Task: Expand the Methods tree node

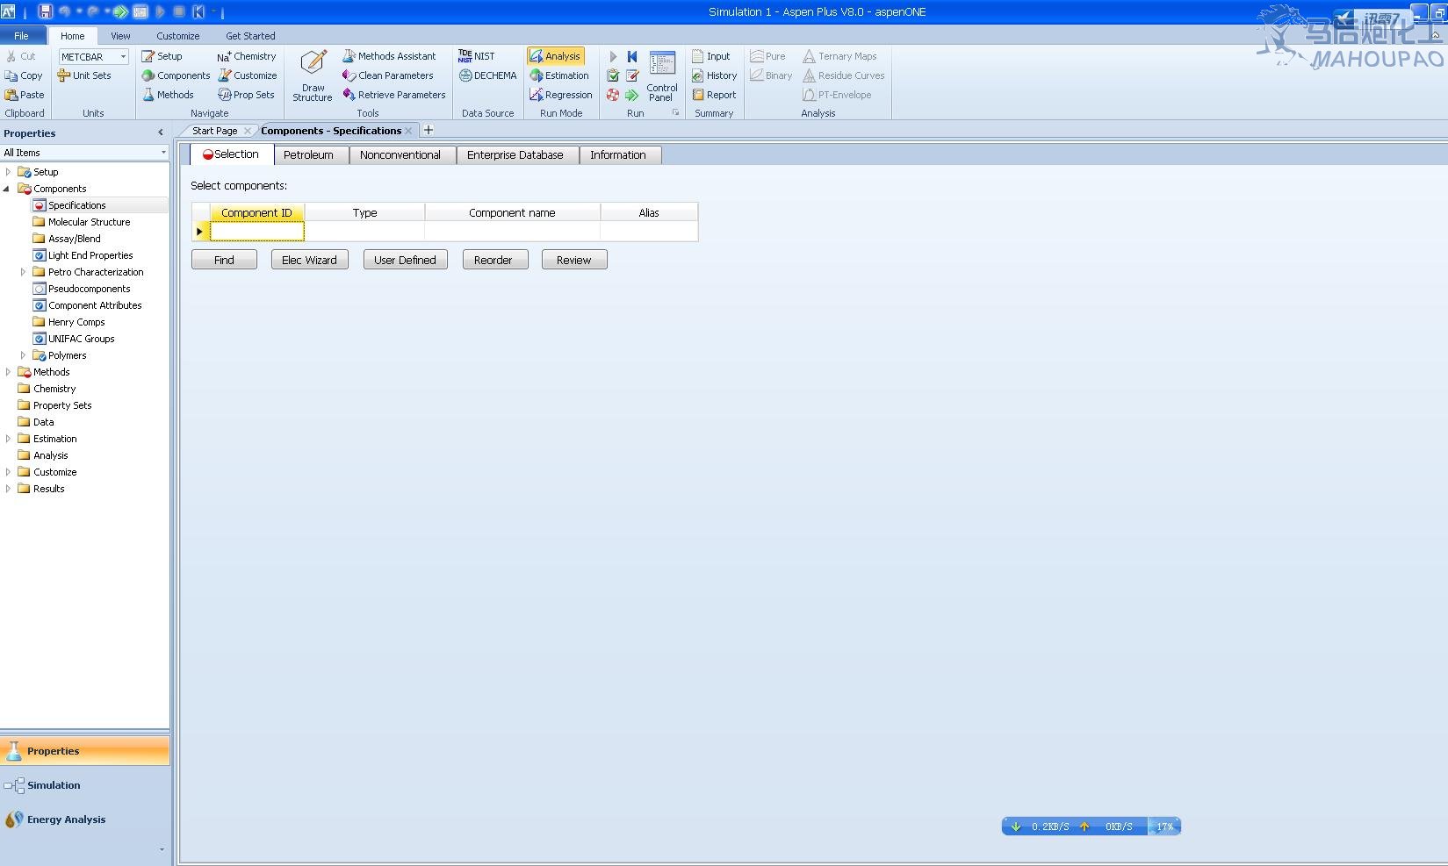Action: [8, 372]
